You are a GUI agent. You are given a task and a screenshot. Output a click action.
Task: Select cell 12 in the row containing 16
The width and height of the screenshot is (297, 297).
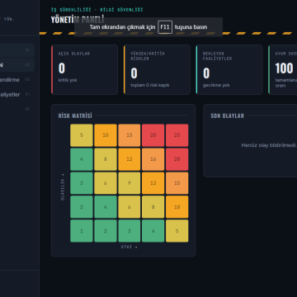pos(130,159)
